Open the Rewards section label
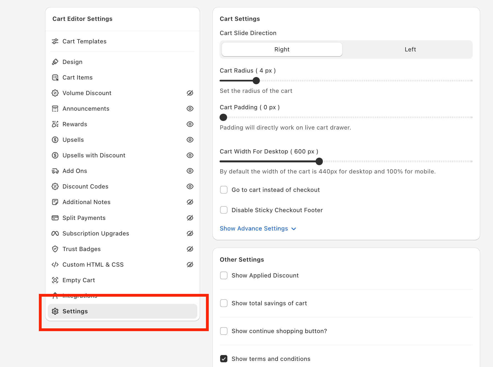Image resolution: width=493 pixels, height=367 pixels. coord(75,124)
